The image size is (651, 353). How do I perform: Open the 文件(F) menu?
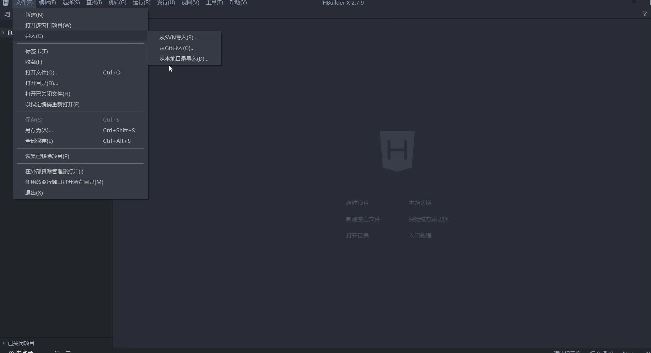(x=24, y=3)
